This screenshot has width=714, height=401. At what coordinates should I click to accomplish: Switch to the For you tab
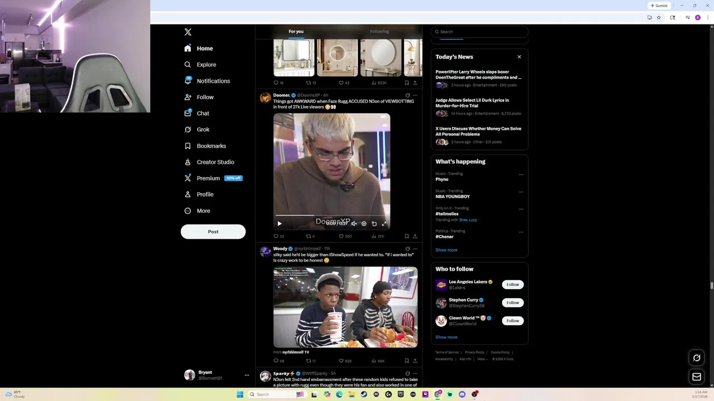296,32
